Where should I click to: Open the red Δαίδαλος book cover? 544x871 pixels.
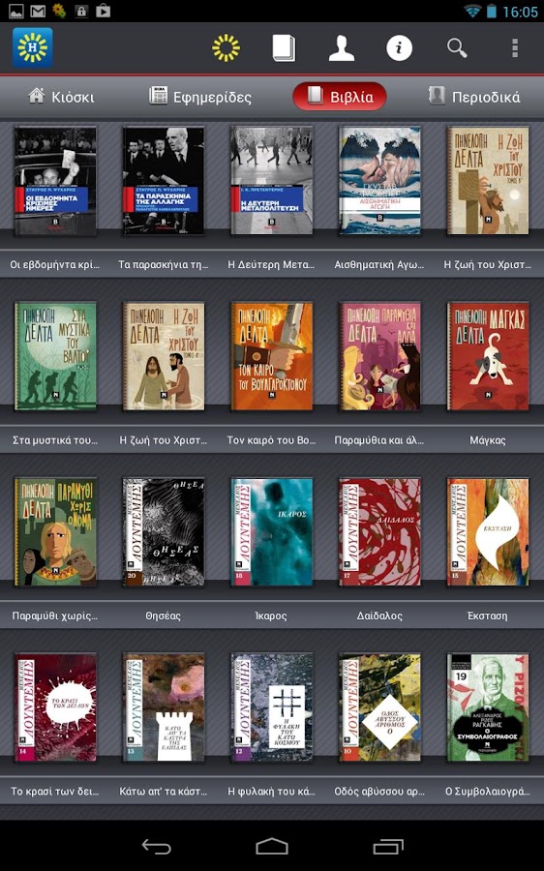(x=380, y=531)
